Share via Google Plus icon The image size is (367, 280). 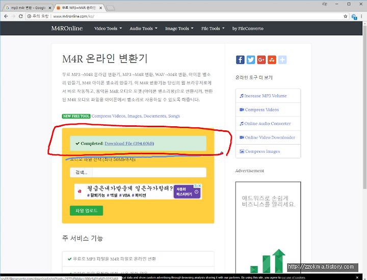(261, 60)
